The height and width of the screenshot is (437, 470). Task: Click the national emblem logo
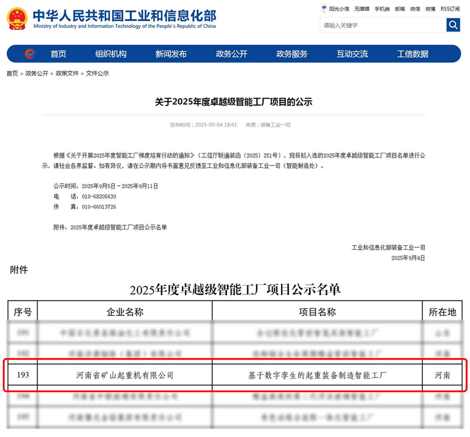[18, 19]
